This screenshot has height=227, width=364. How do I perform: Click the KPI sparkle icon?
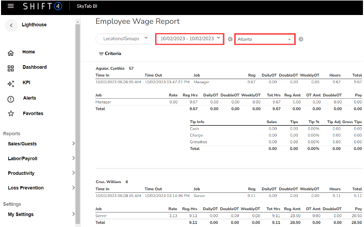click(11, 83)
